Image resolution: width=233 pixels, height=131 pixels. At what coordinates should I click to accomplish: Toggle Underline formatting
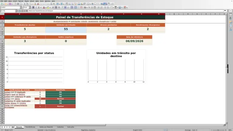coord(39,7)
